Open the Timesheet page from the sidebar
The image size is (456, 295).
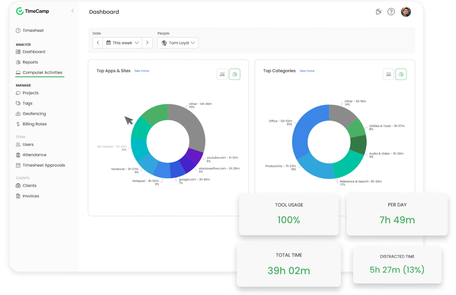click(x=33, y=30)
